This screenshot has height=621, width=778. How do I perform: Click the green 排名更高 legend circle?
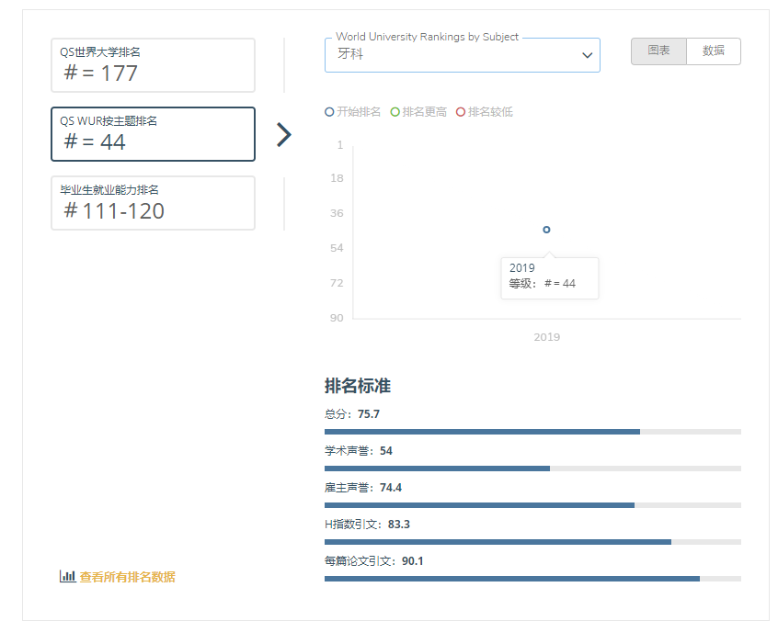pos(395,112)
